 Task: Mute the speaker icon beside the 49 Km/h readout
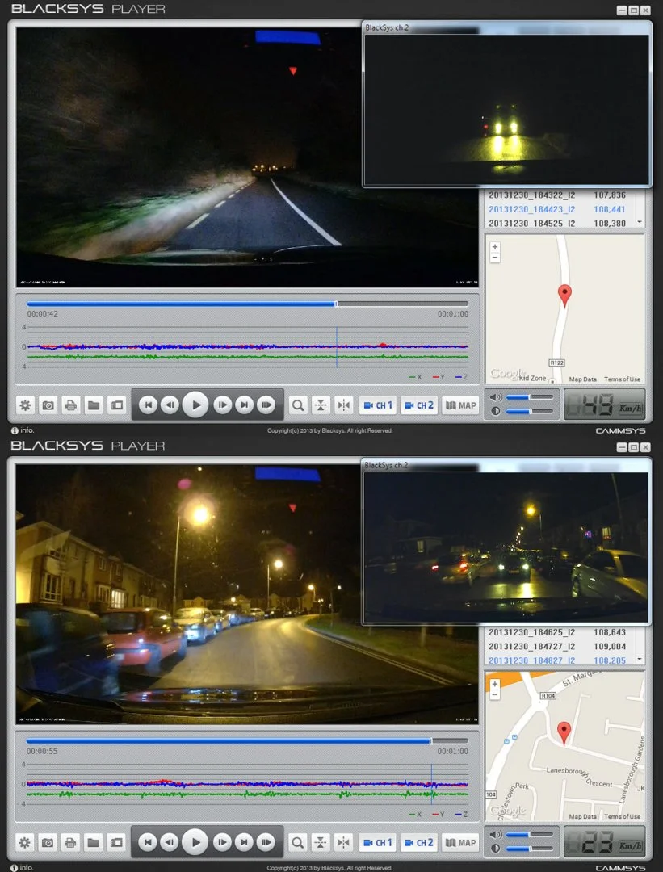pyautogui.click(x=496, y=397)
